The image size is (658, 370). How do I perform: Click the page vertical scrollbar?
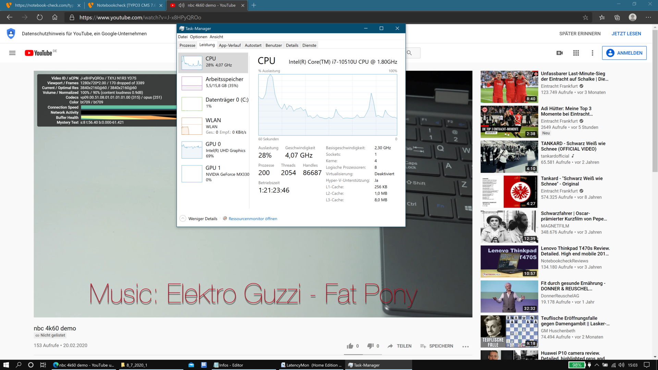pyautogui.click(x=655, y=101)
